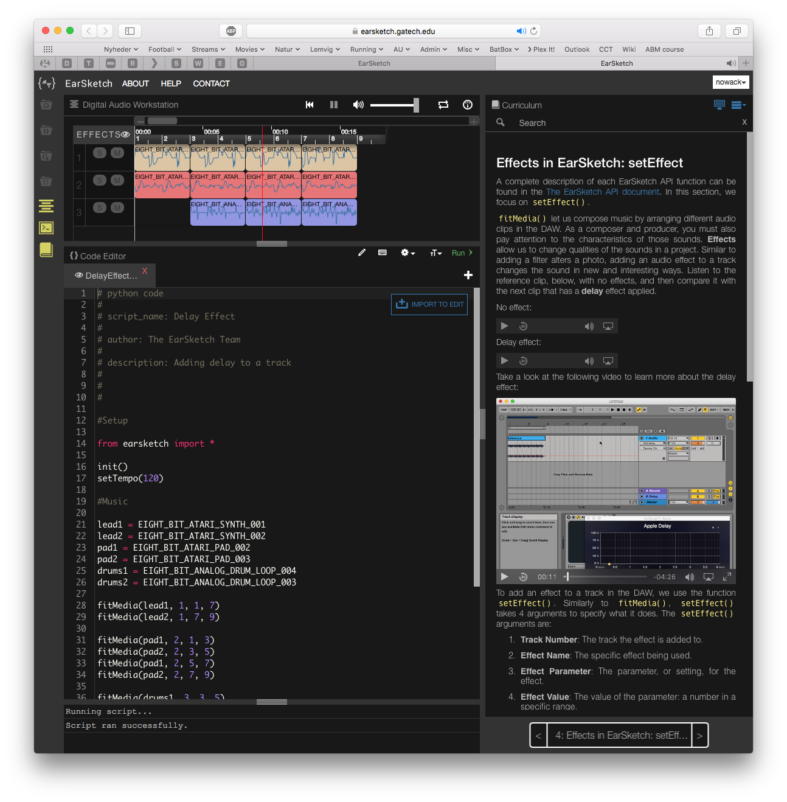Viewport: 787px width, 802px height.
Task: Open the console panel from the left sidebar
Action: (46, 228)
